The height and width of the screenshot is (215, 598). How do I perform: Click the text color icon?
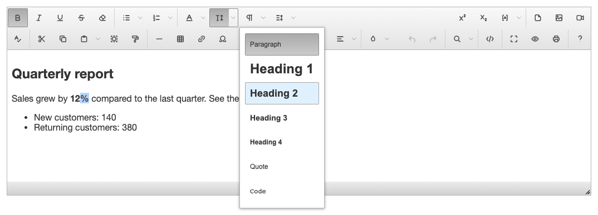click(189, 18)
